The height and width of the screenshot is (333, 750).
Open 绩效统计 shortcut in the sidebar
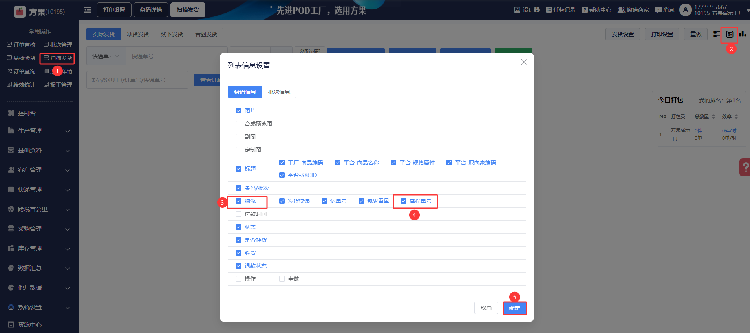pos(21,85)
